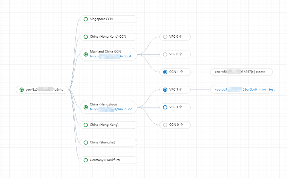287x178 pixels.
Task: Click the gray circle on VBR 0 node
Action: [x=165, y=54]
